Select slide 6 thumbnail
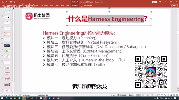Viewport: 179px width, 100px height. click(7, 39)
